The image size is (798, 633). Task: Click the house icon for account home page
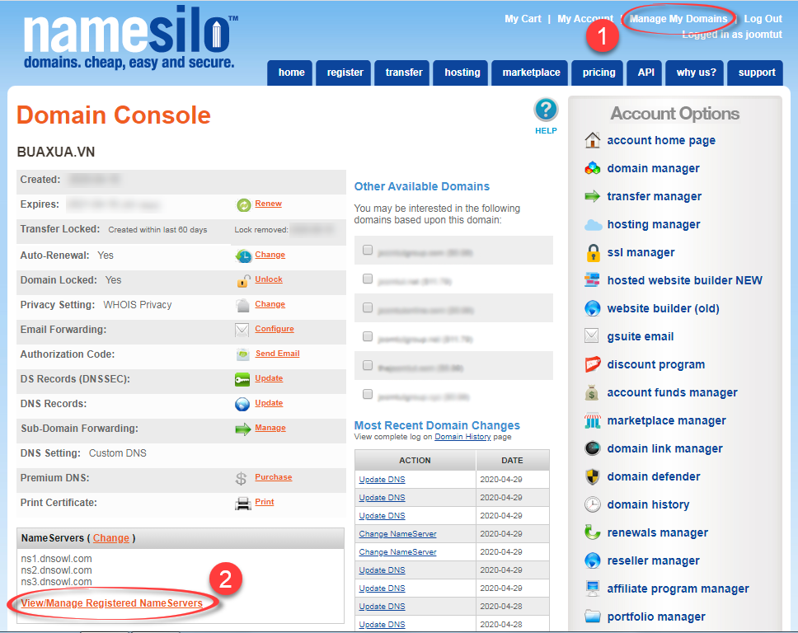[x=593, y=140]
